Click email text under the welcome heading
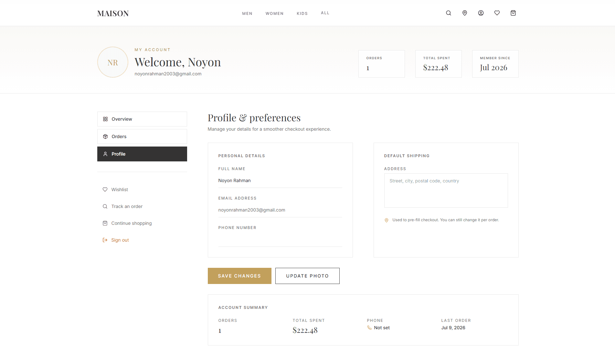The image size is (615, 349). [x=168, y=74]
